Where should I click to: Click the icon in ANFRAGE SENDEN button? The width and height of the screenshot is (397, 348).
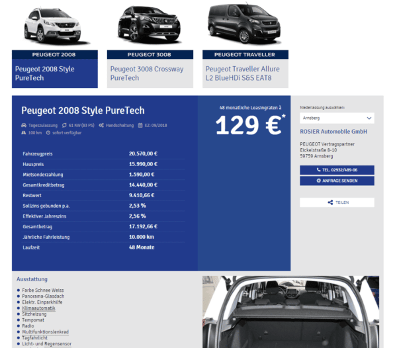tap(318, 181)
